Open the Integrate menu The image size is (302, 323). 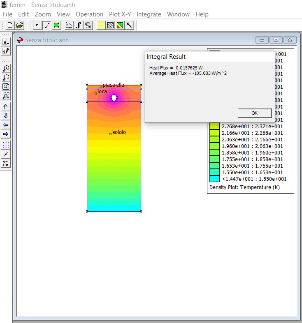[x=149, y=14]
